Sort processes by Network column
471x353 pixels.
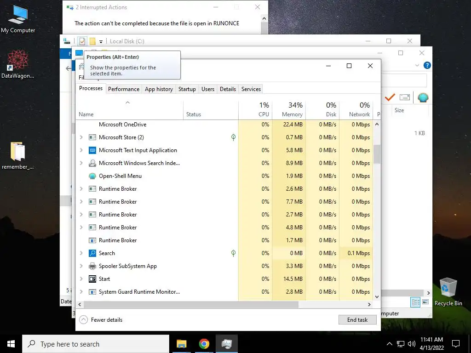click(x=356, y=110)
